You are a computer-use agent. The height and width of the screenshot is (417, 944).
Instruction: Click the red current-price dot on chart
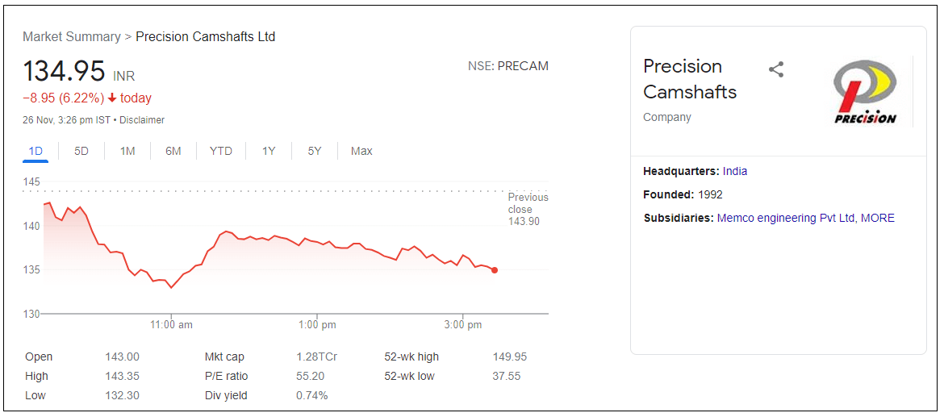click(495, 270)
